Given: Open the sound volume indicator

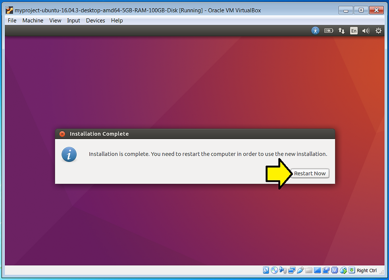Looking at the screenshot, I should click(x=366, y=31).
